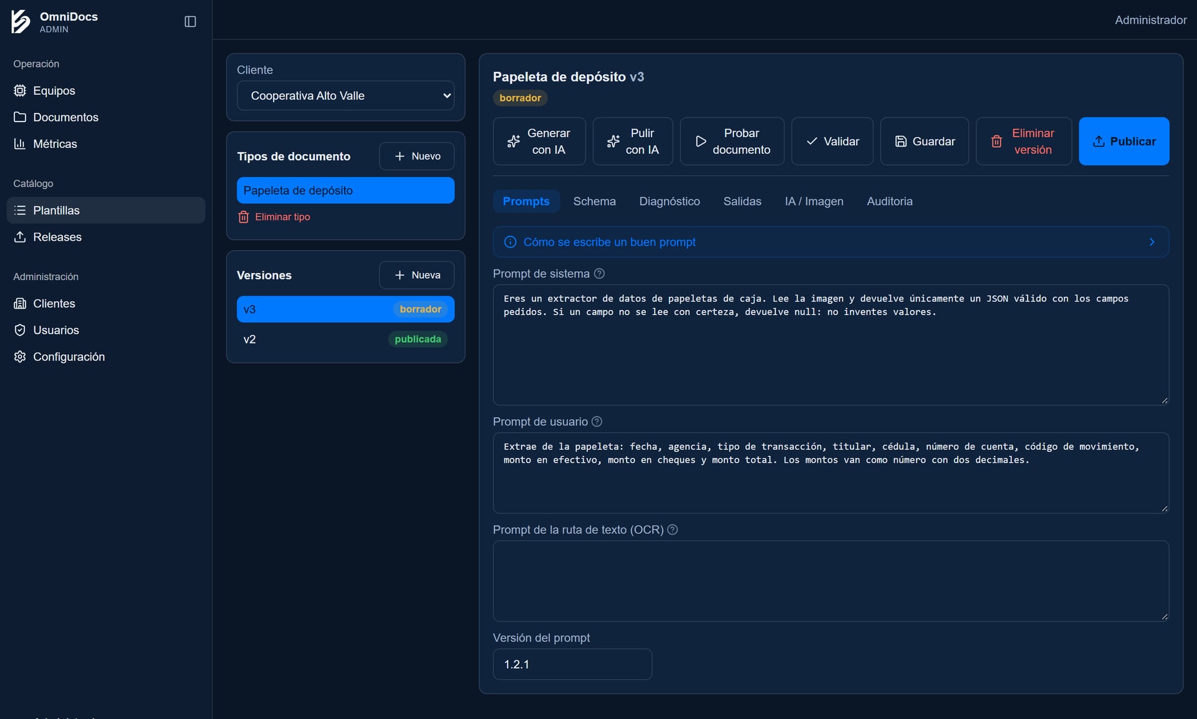Click the help icon beside Prompt de sistema
Screen dimensions: 1197x719
pos(599,274)
